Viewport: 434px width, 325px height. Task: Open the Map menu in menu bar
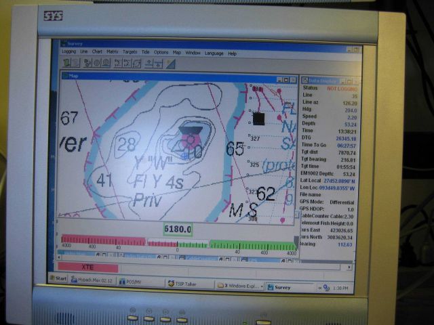point(177,53)
